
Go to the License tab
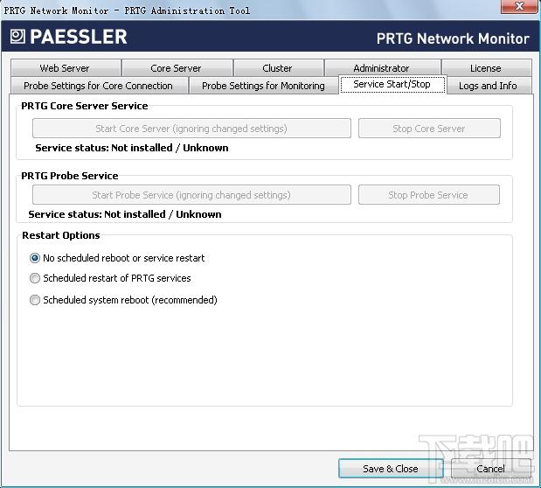point(485,68)
